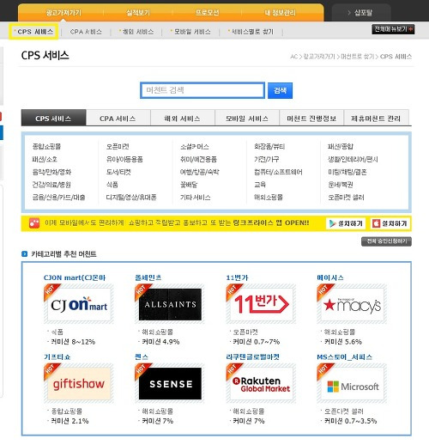The width and height of the screenshot is (429, 445).
Task: Open the macy's merchant logo
Action: click(352, 304)
